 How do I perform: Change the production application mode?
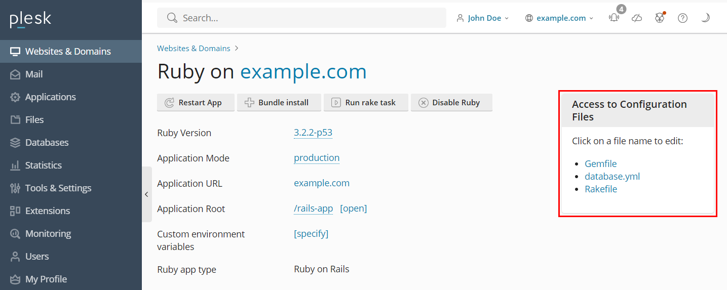(317, 158)
